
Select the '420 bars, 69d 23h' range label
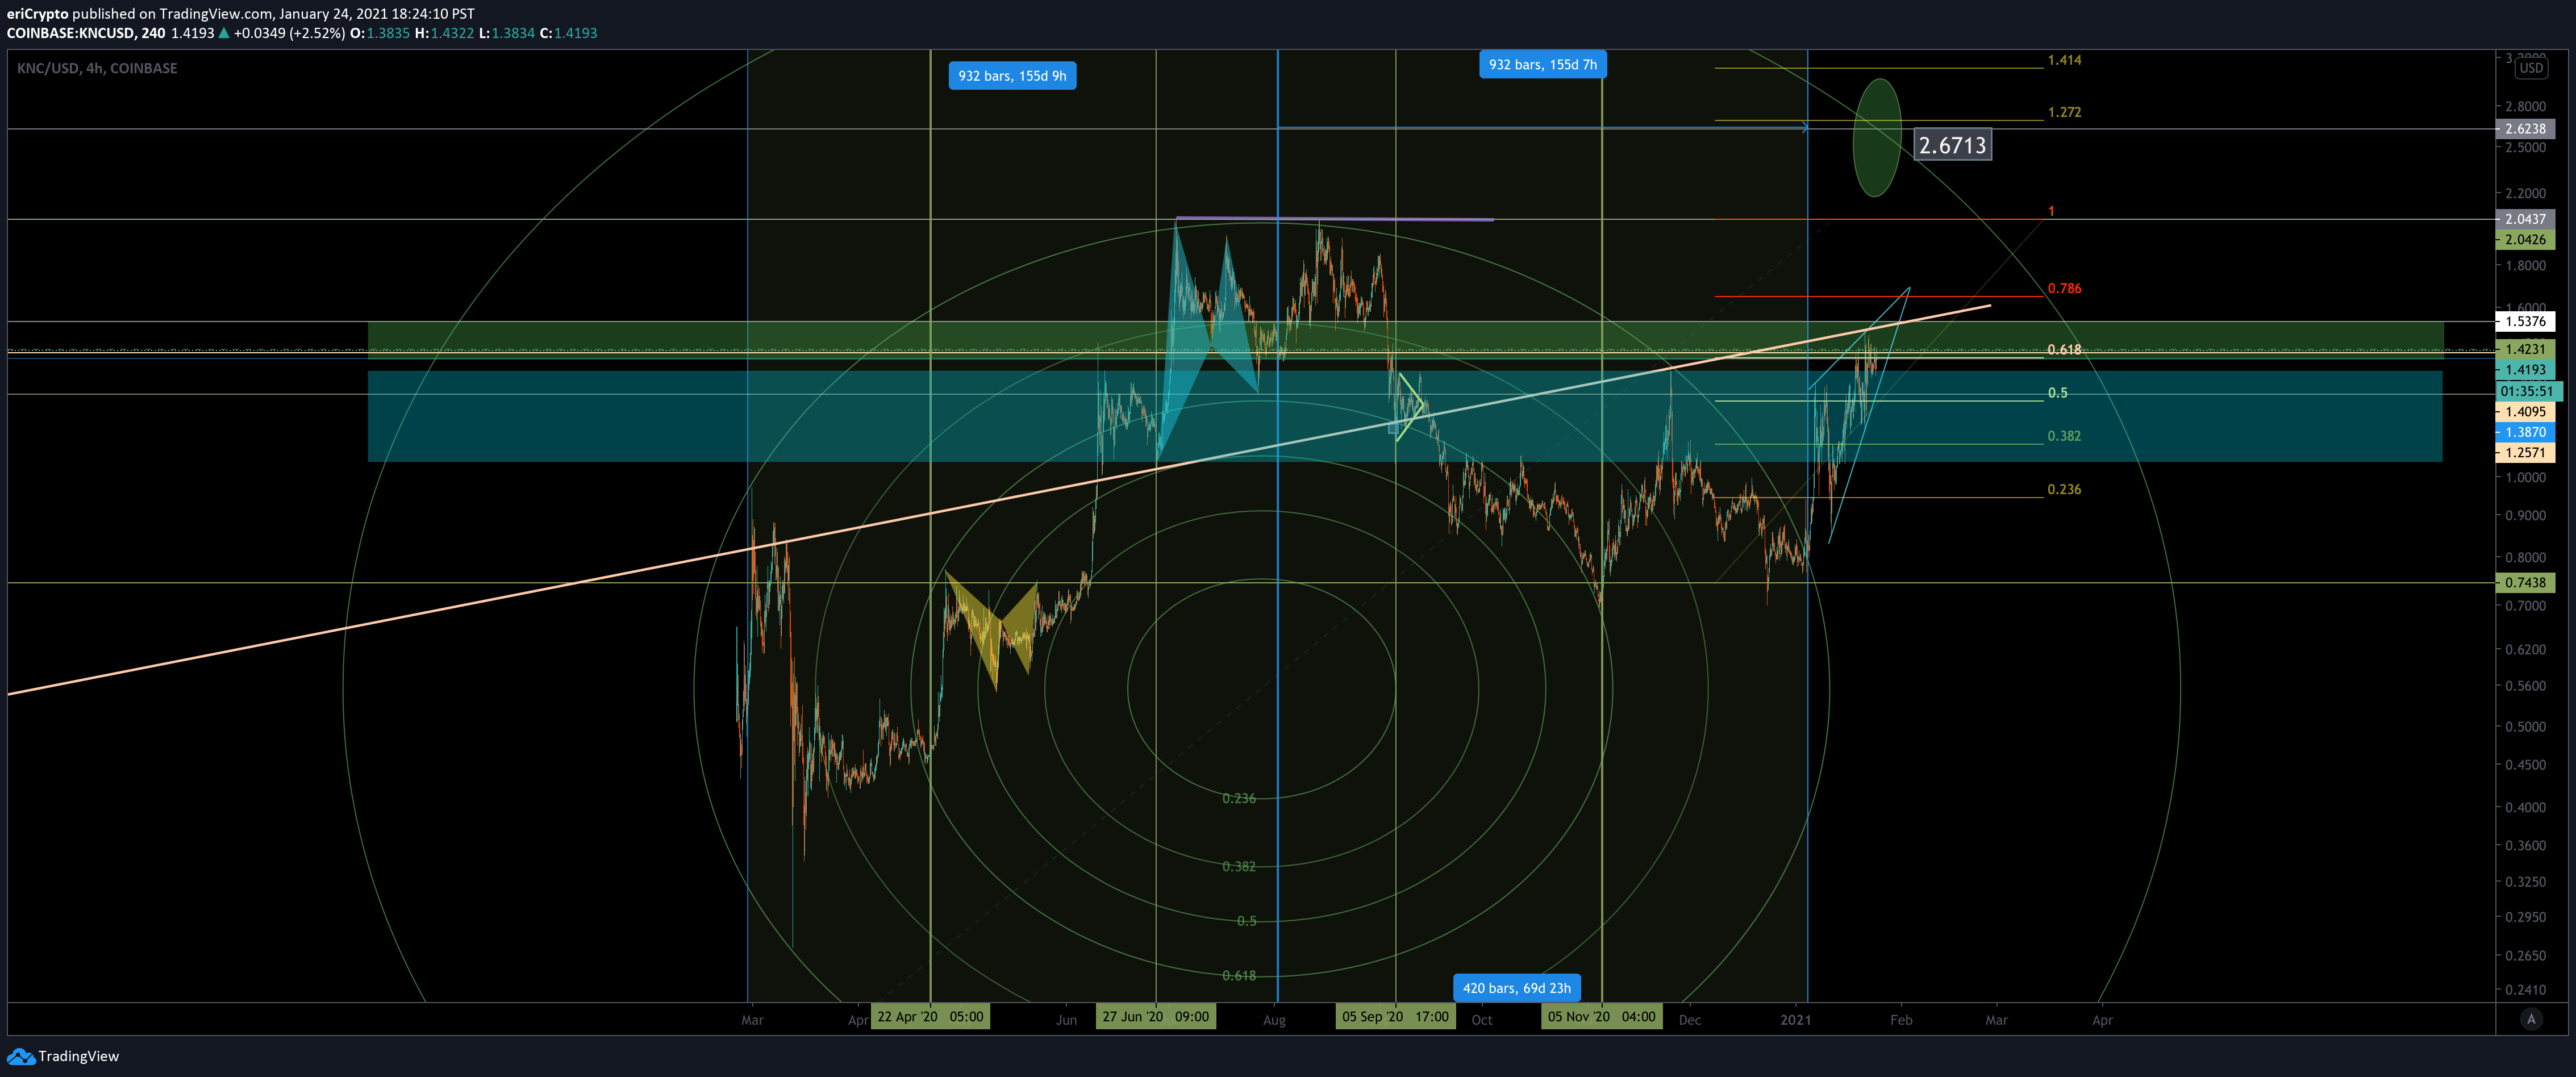pos(1516,988)
